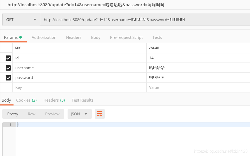
Task: Click the request title URL at top
Action: pos(86,5)
